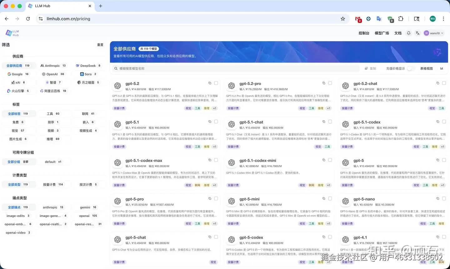
Task: Check the gpt-5.1-chat selection box
Action: 330,122
